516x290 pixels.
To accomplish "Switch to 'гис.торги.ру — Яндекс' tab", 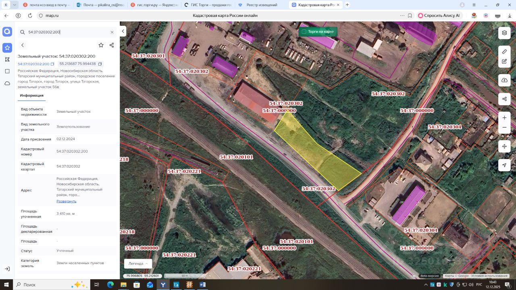I will pyautogui.click(x=154, y=5).
